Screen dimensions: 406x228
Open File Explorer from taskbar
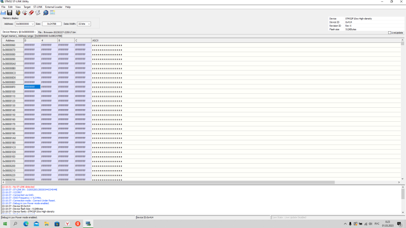click(x=47, y=224)
